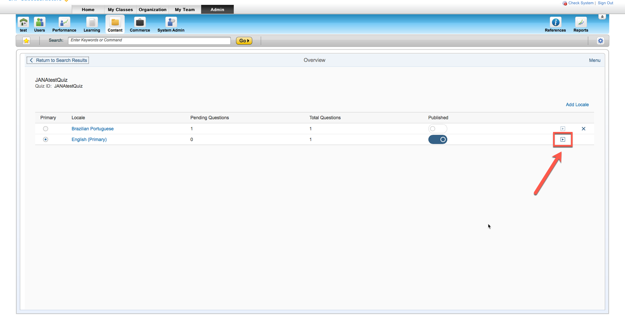Screen dimensions: 625x316
Task: Open the Performance section icon
Action: click(64, 22)
